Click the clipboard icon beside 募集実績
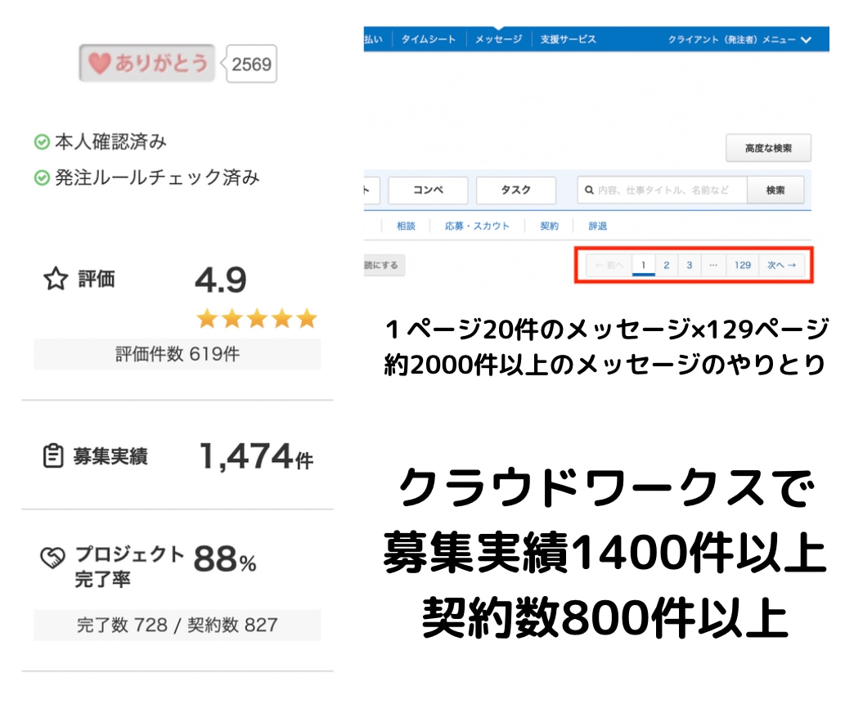Viewport: 854px width, 713px height. (x=53, y=456)
